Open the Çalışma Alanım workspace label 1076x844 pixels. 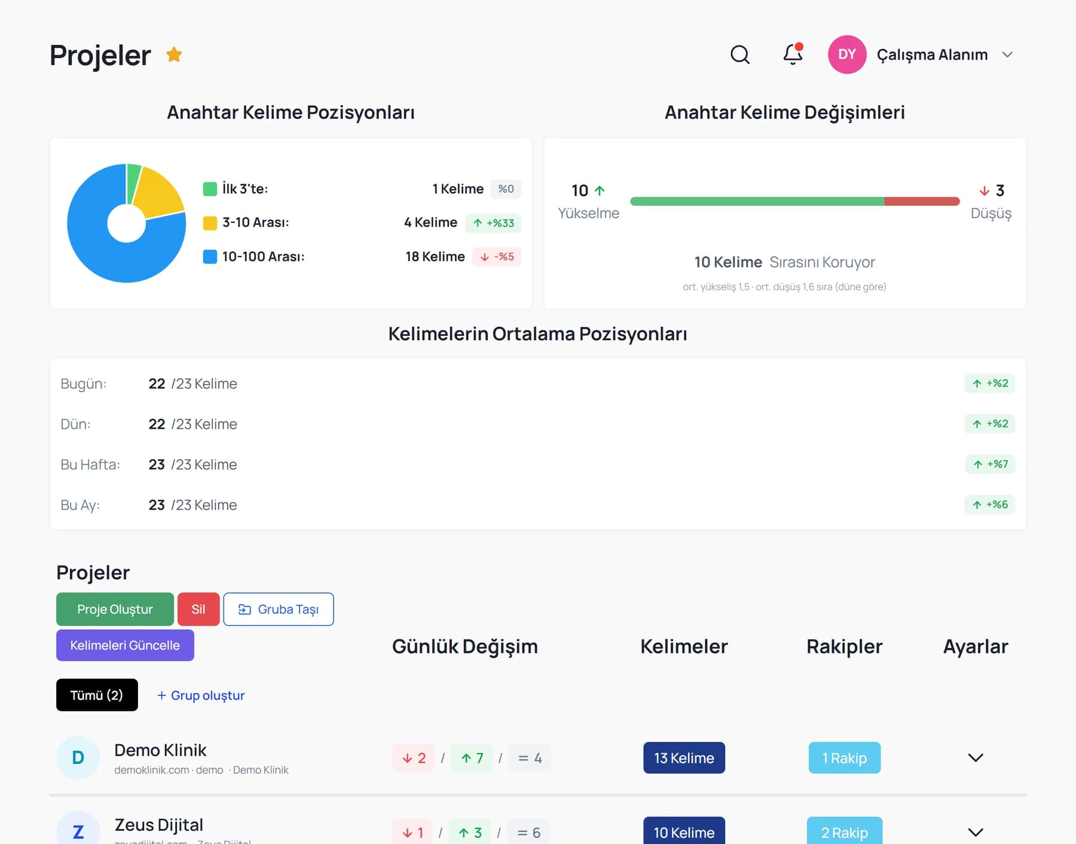(x=932, y=54)
